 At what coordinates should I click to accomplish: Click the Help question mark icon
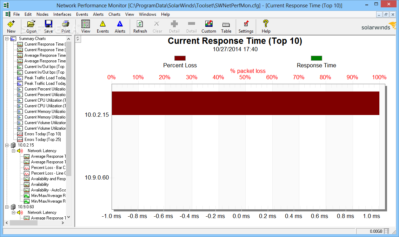click(266, 23)
